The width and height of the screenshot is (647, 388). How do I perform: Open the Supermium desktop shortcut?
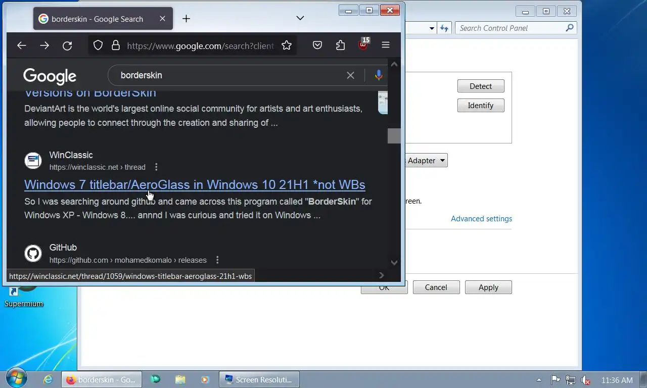[24, 297]
